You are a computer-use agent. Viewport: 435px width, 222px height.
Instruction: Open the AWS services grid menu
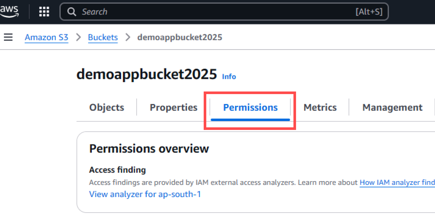pos(44,12)
